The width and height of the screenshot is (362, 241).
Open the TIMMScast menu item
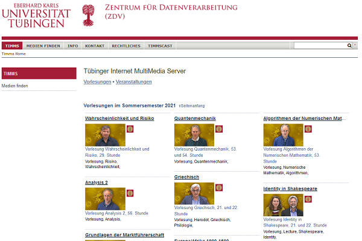[159, 46]
